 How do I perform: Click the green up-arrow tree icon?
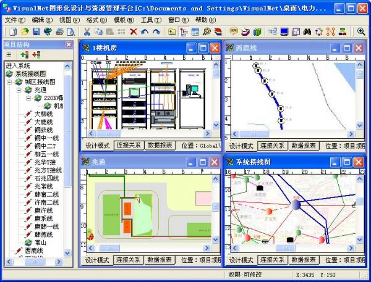tap(25, 55)
